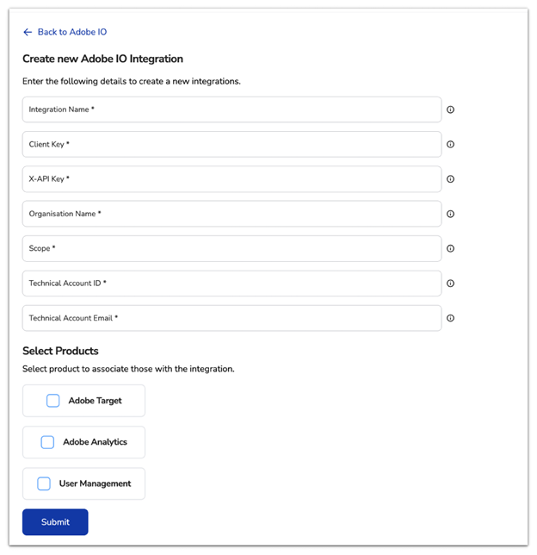Screen dimensions: 537x555
Task: Click the back arrow icon
Action: click(x=28, y=32)
